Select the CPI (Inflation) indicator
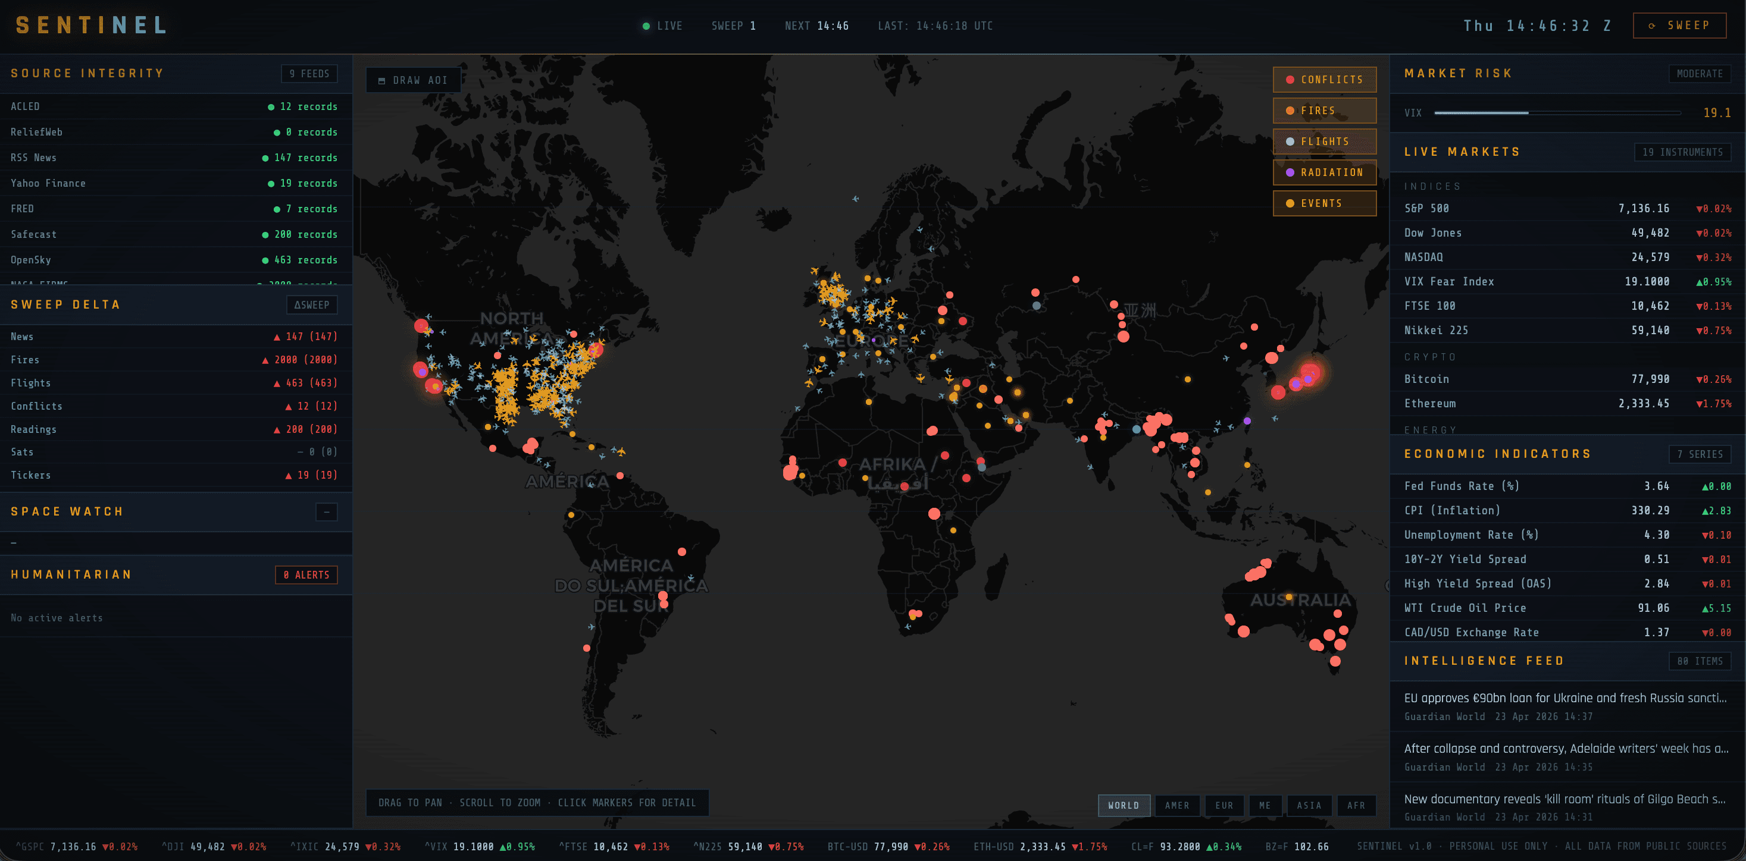Image resolution: width=1746 pixels, height=861 pixels. (x=1567, y=511)
